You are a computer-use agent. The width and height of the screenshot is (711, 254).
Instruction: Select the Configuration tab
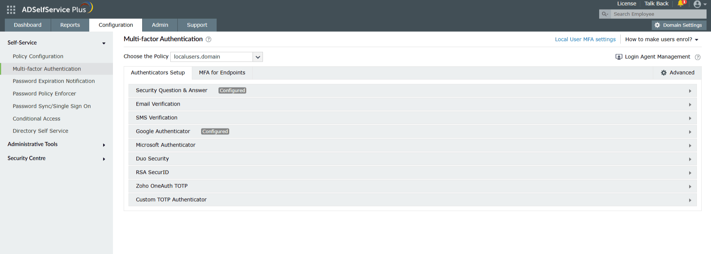click(x=116, y=25)
